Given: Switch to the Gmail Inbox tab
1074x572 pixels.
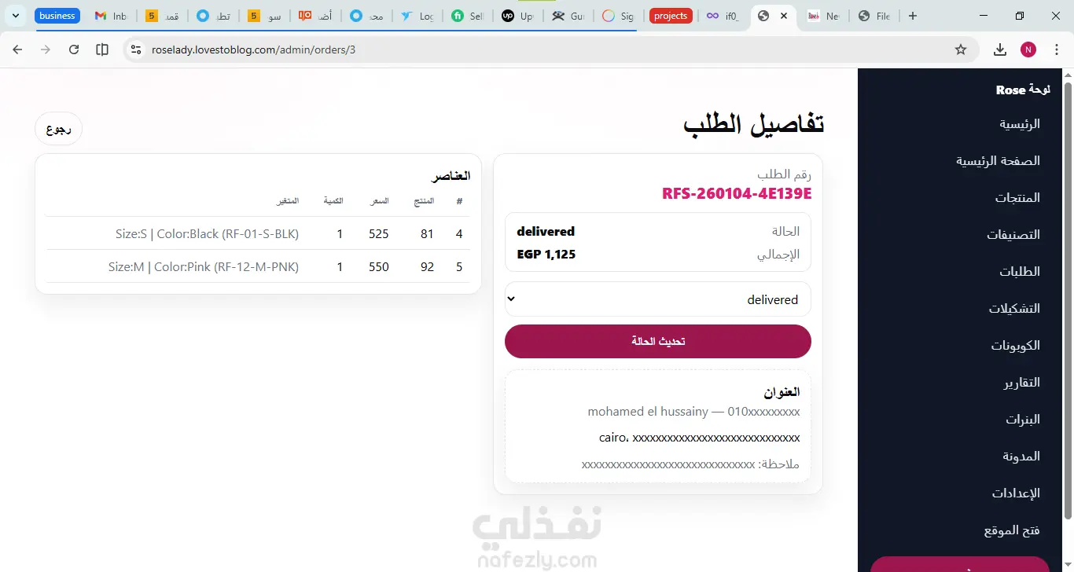Looking at the screenshot, I should [110, 16].
